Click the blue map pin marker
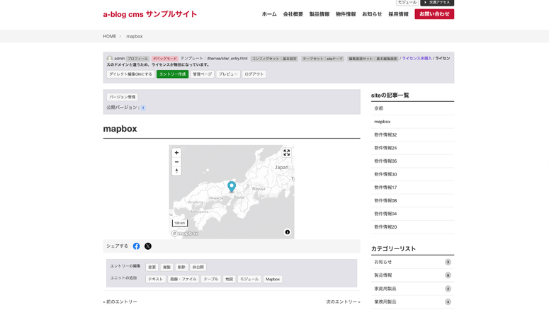Image resolution: width=549 pixels, height=310 pixels. click(x=232, y=186)
